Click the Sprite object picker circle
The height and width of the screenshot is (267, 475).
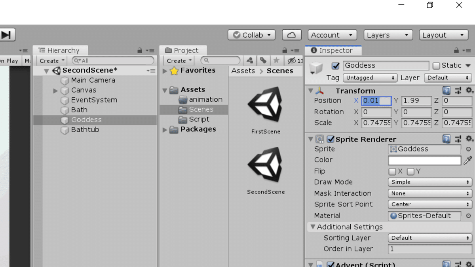(x=468, y=149)
